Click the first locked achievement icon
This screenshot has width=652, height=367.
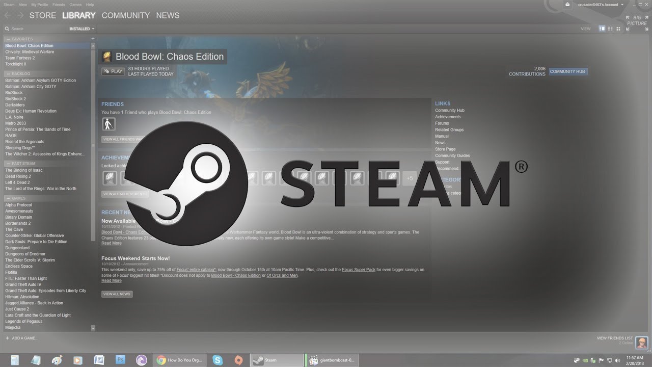(x=110, y=178)
